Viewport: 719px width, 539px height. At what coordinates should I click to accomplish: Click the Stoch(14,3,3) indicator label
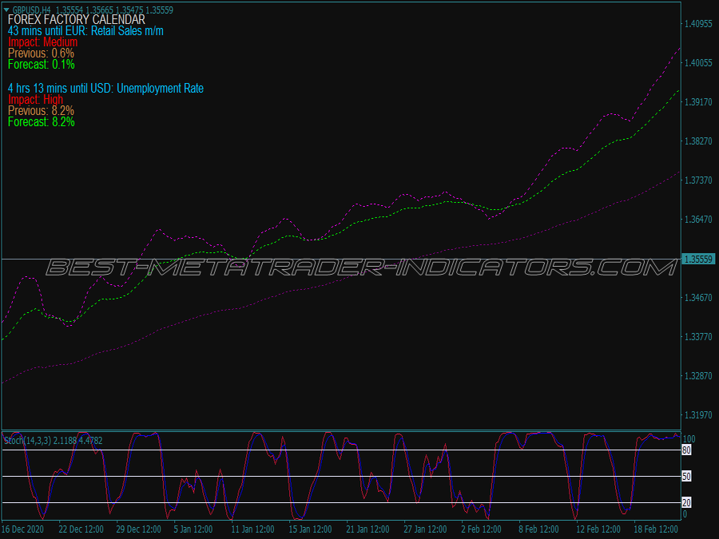(54, 441)
